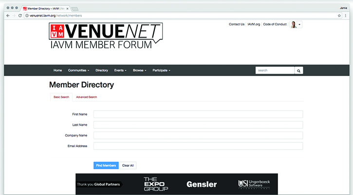The image size is (353, 195).
Task: Go to Home in navigation bar
Action: (x=57, y=70)
